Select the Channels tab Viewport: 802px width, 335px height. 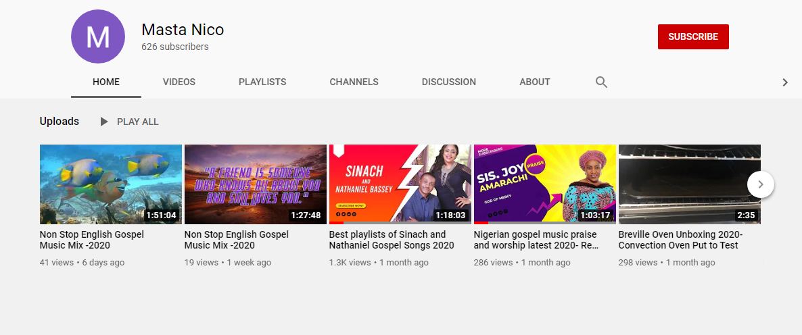pyautogui.click(x=354, y=82)
